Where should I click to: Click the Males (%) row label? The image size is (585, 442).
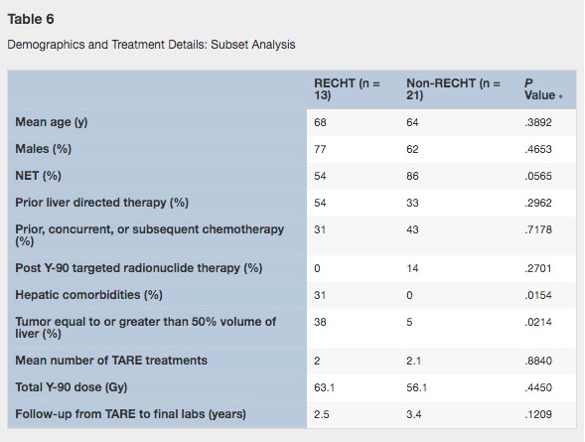44,149
